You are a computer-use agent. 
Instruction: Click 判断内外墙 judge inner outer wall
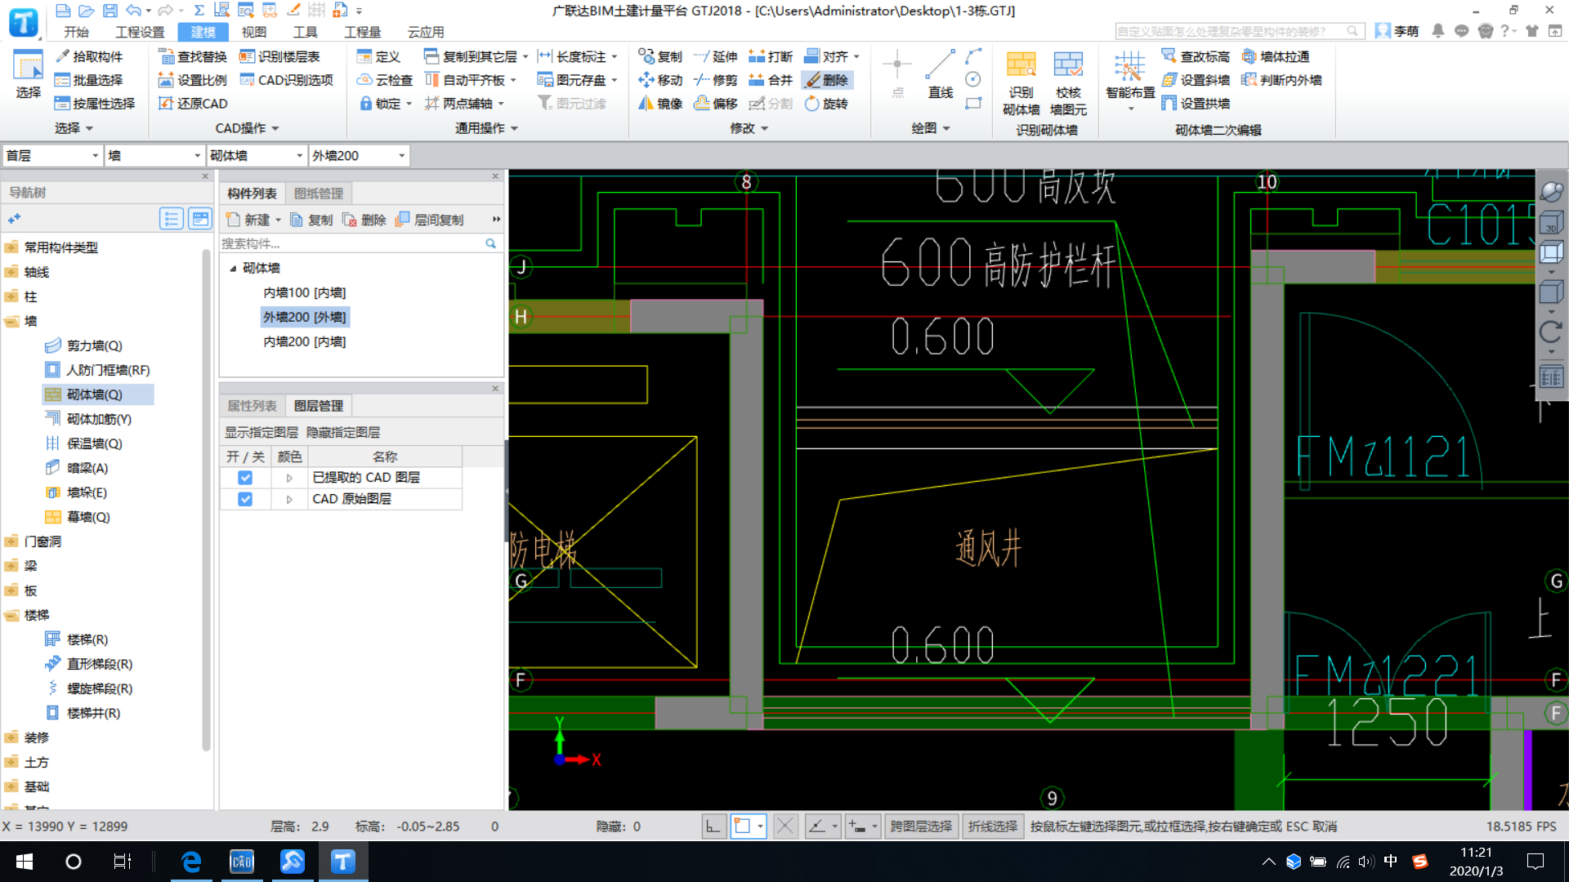tap(1281, 80)
